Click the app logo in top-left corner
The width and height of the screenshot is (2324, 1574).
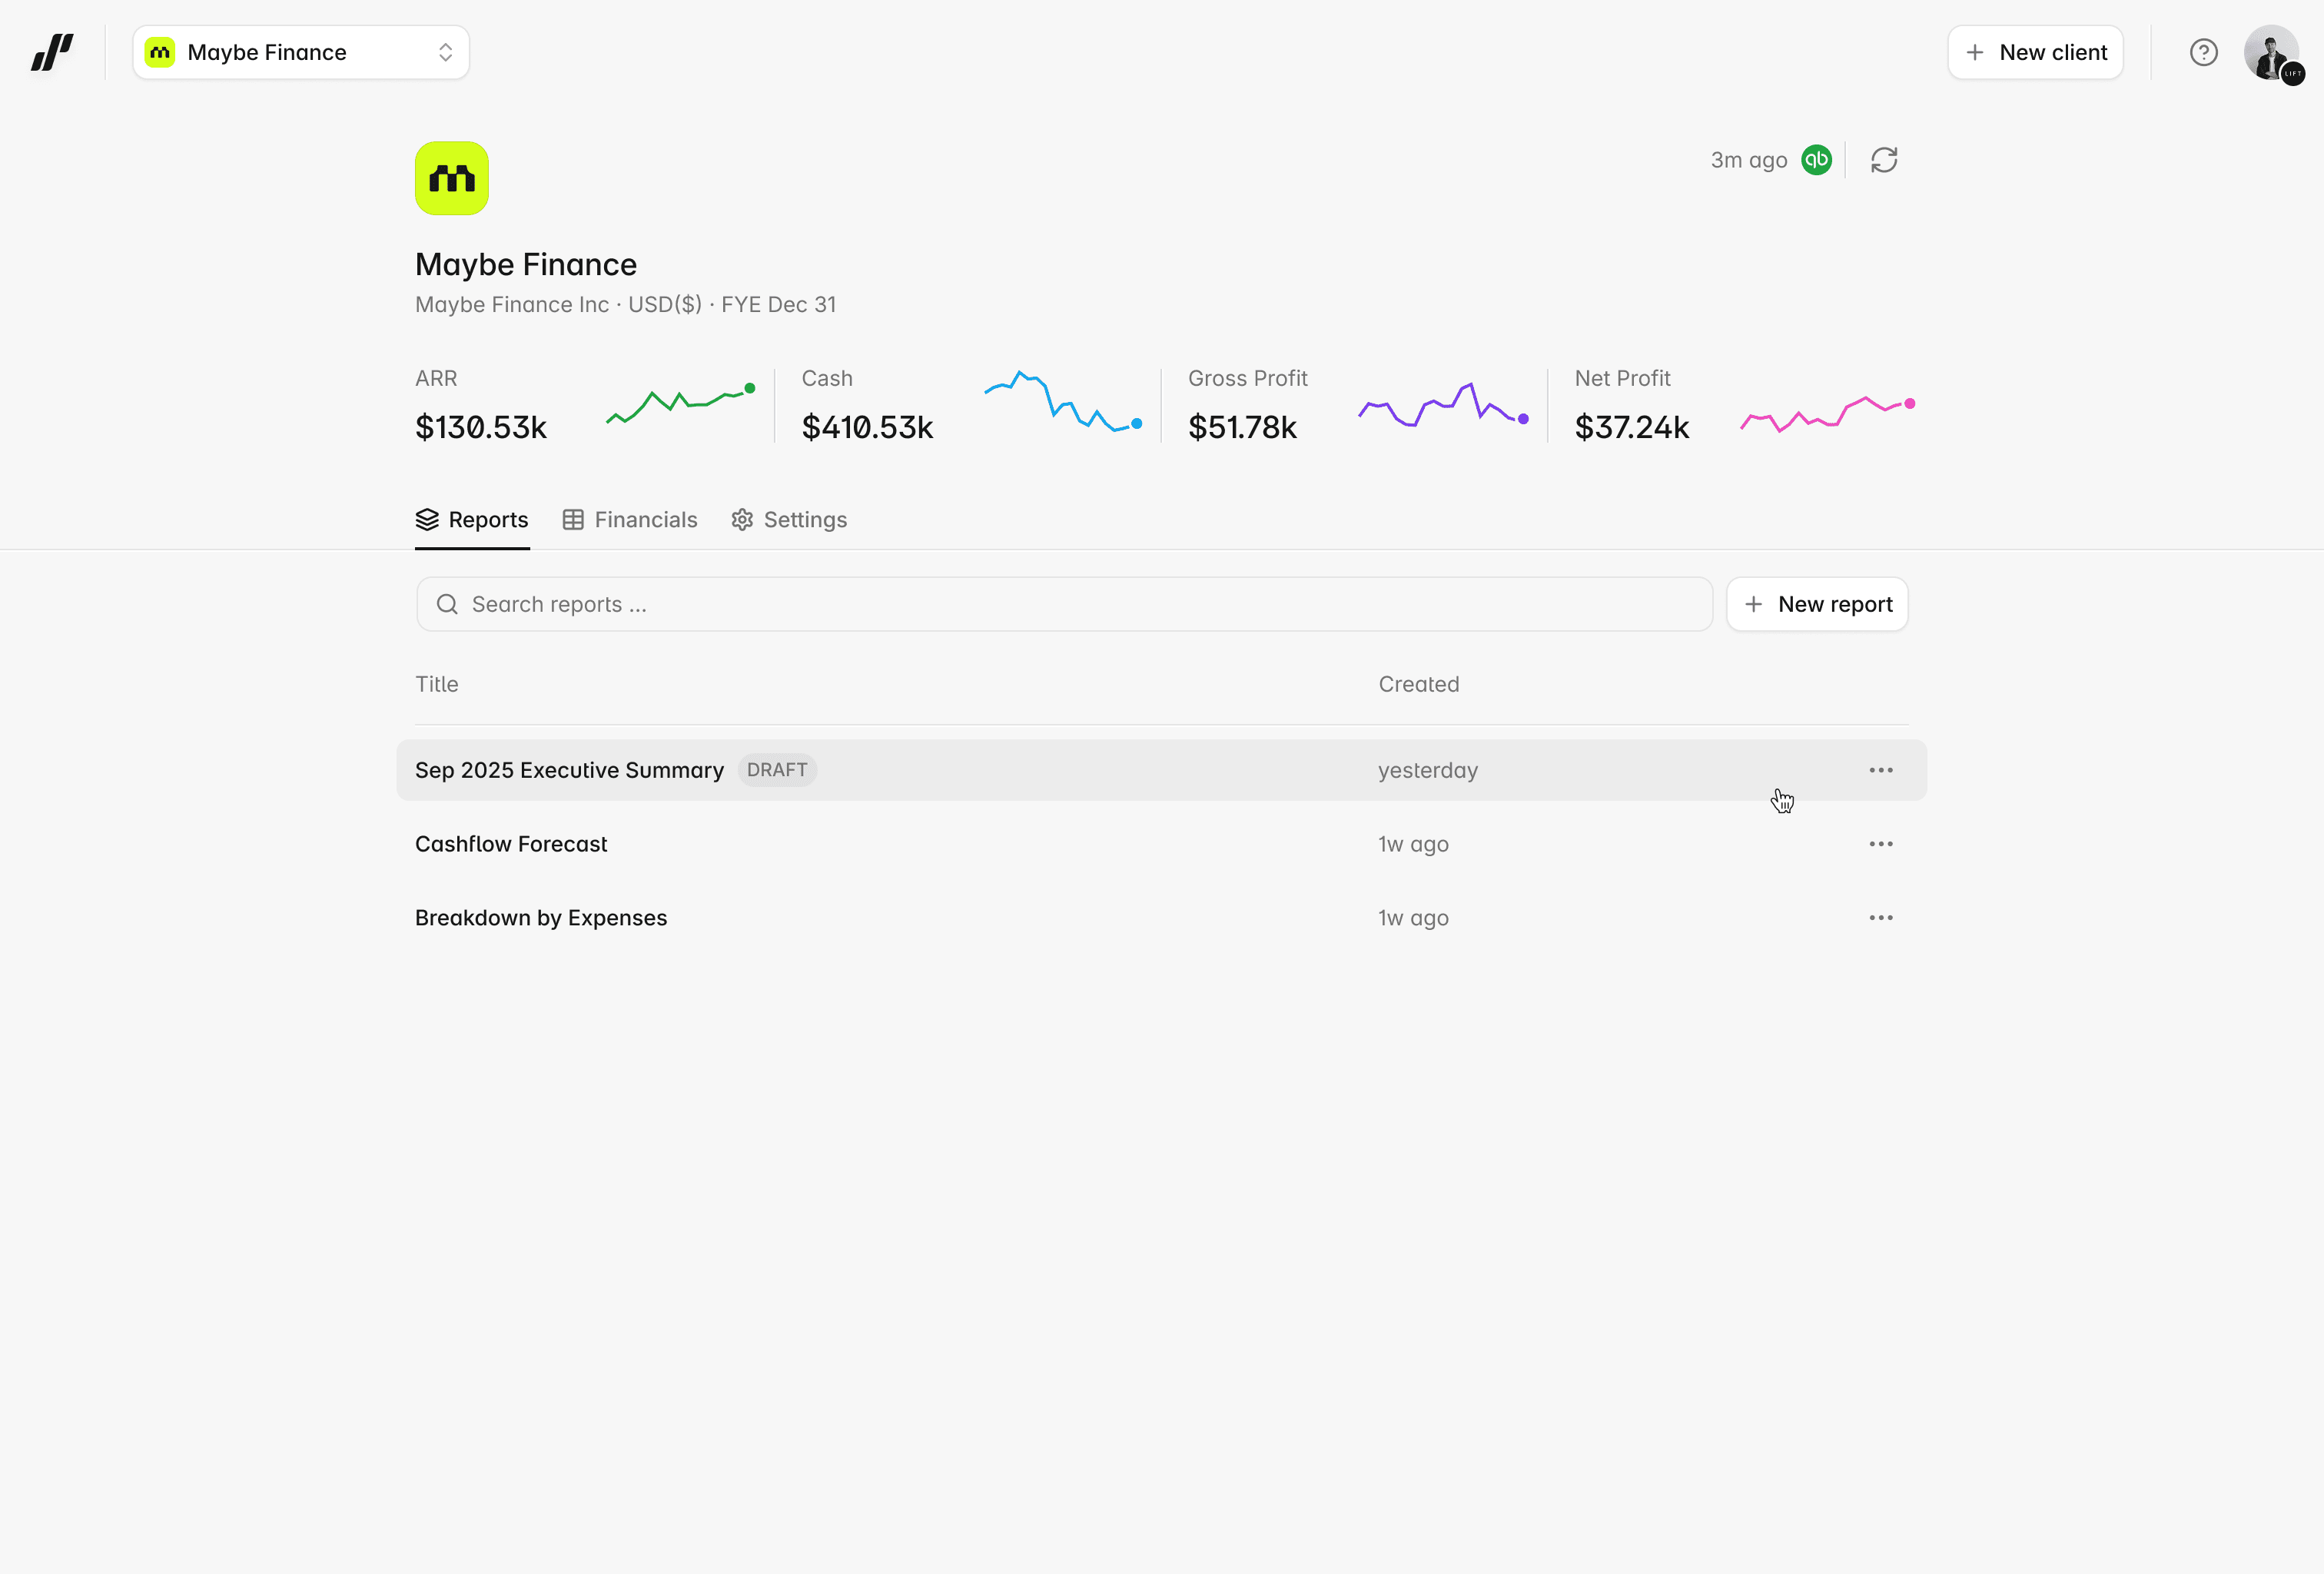pos(52,52)
